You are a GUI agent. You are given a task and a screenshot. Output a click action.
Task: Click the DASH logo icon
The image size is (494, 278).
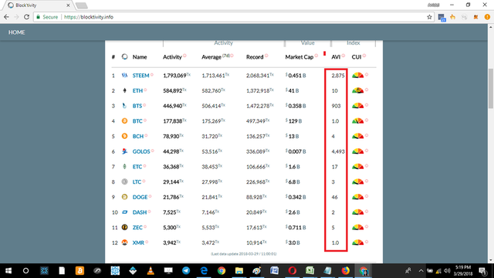(124, 212)
